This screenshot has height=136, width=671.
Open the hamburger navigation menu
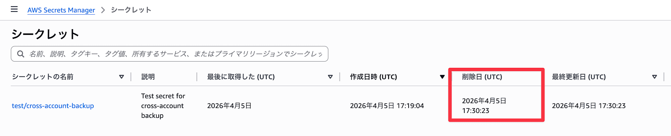pos(14,9)
